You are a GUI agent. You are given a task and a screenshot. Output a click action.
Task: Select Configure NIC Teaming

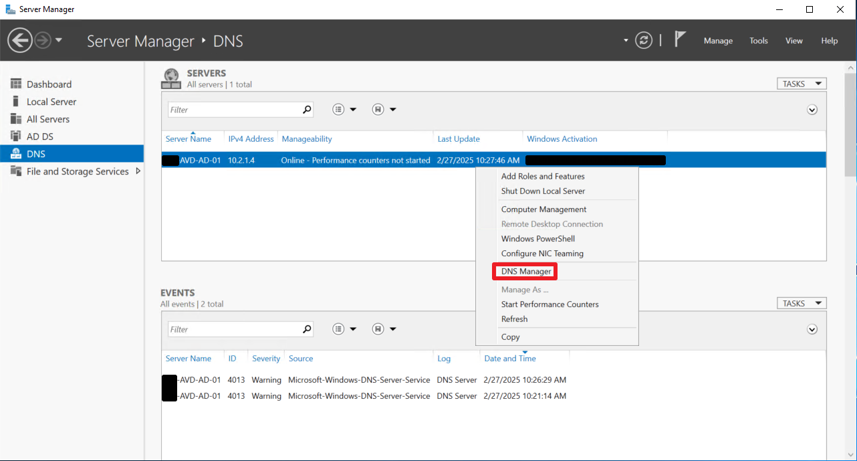[x=542, y=254]
